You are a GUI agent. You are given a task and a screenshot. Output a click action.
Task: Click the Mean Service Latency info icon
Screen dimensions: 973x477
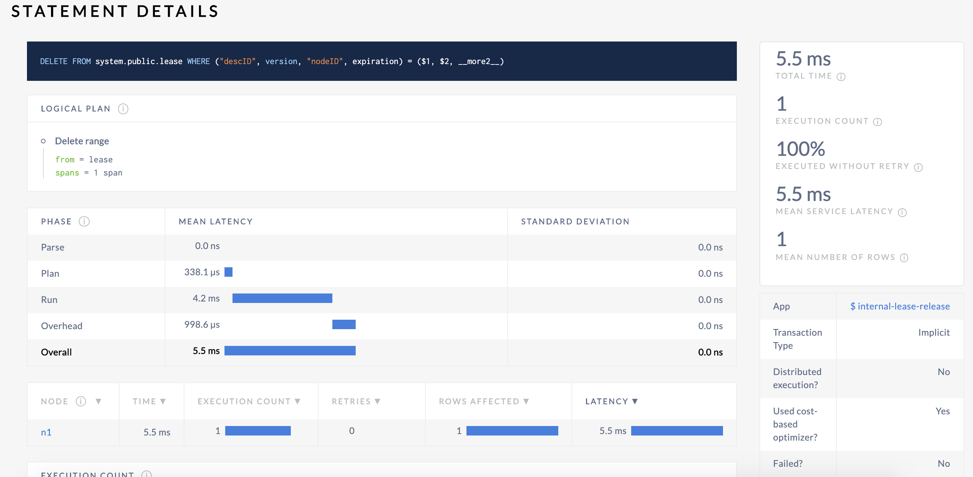(x=902, y=212)
